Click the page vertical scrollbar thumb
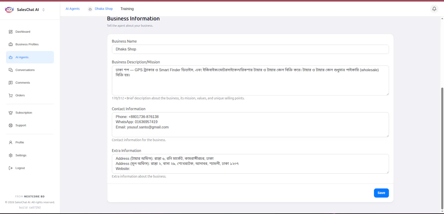The height and width of the screenshot is (214, 444). click(x=442, y=148)
